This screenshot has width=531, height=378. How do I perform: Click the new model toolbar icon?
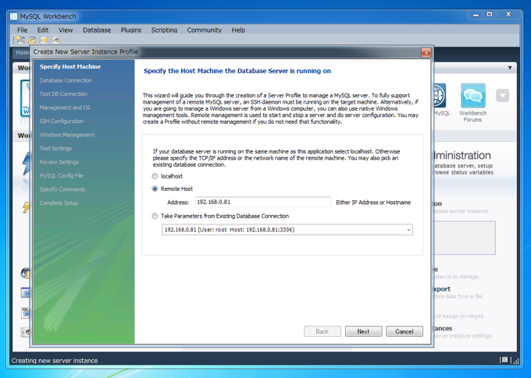pos(20,40)
